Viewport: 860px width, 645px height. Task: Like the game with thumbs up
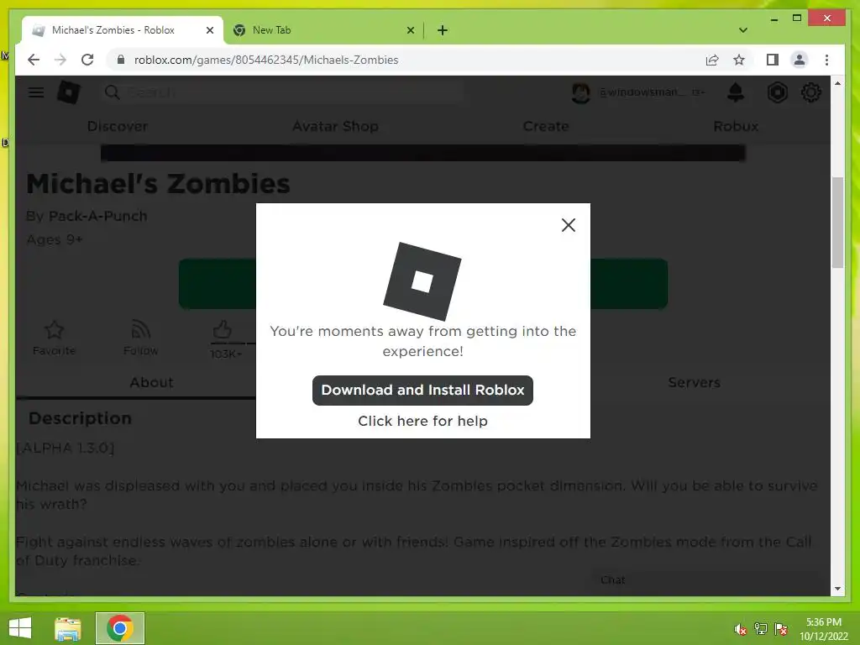tap(222, 330)
